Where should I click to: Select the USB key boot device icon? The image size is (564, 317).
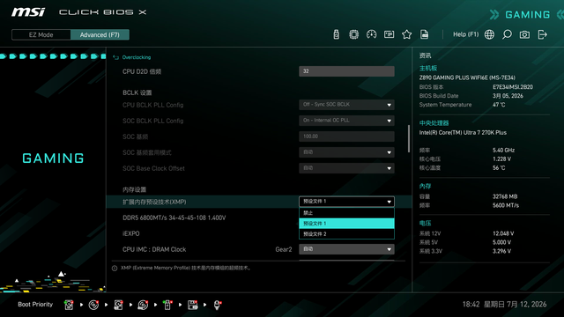point(167,305)
